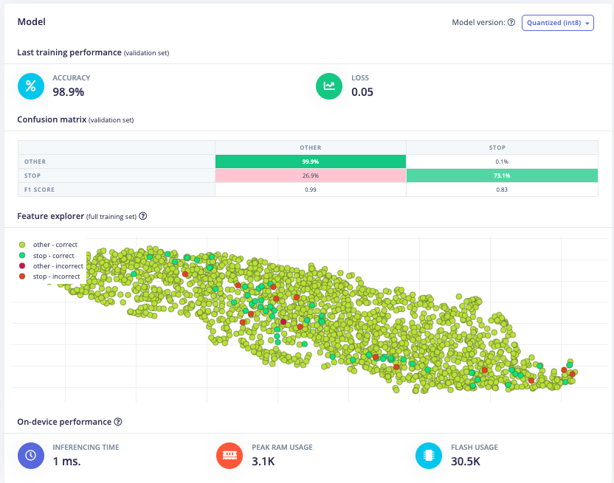This screenshot has height=483, width=614.
Task: Toggle 'stop - incorrect' legend entry
Action: pyautogui.click(x=56, y=277)
